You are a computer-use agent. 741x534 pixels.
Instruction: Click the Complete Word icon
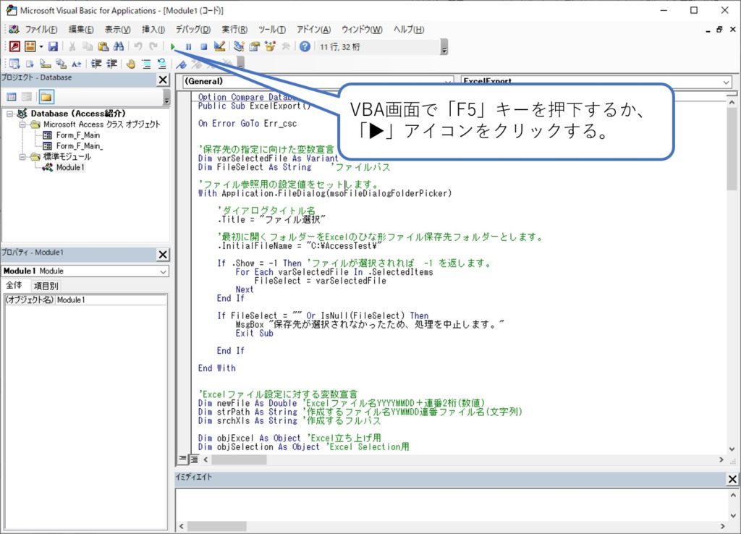tap(77, 64)
